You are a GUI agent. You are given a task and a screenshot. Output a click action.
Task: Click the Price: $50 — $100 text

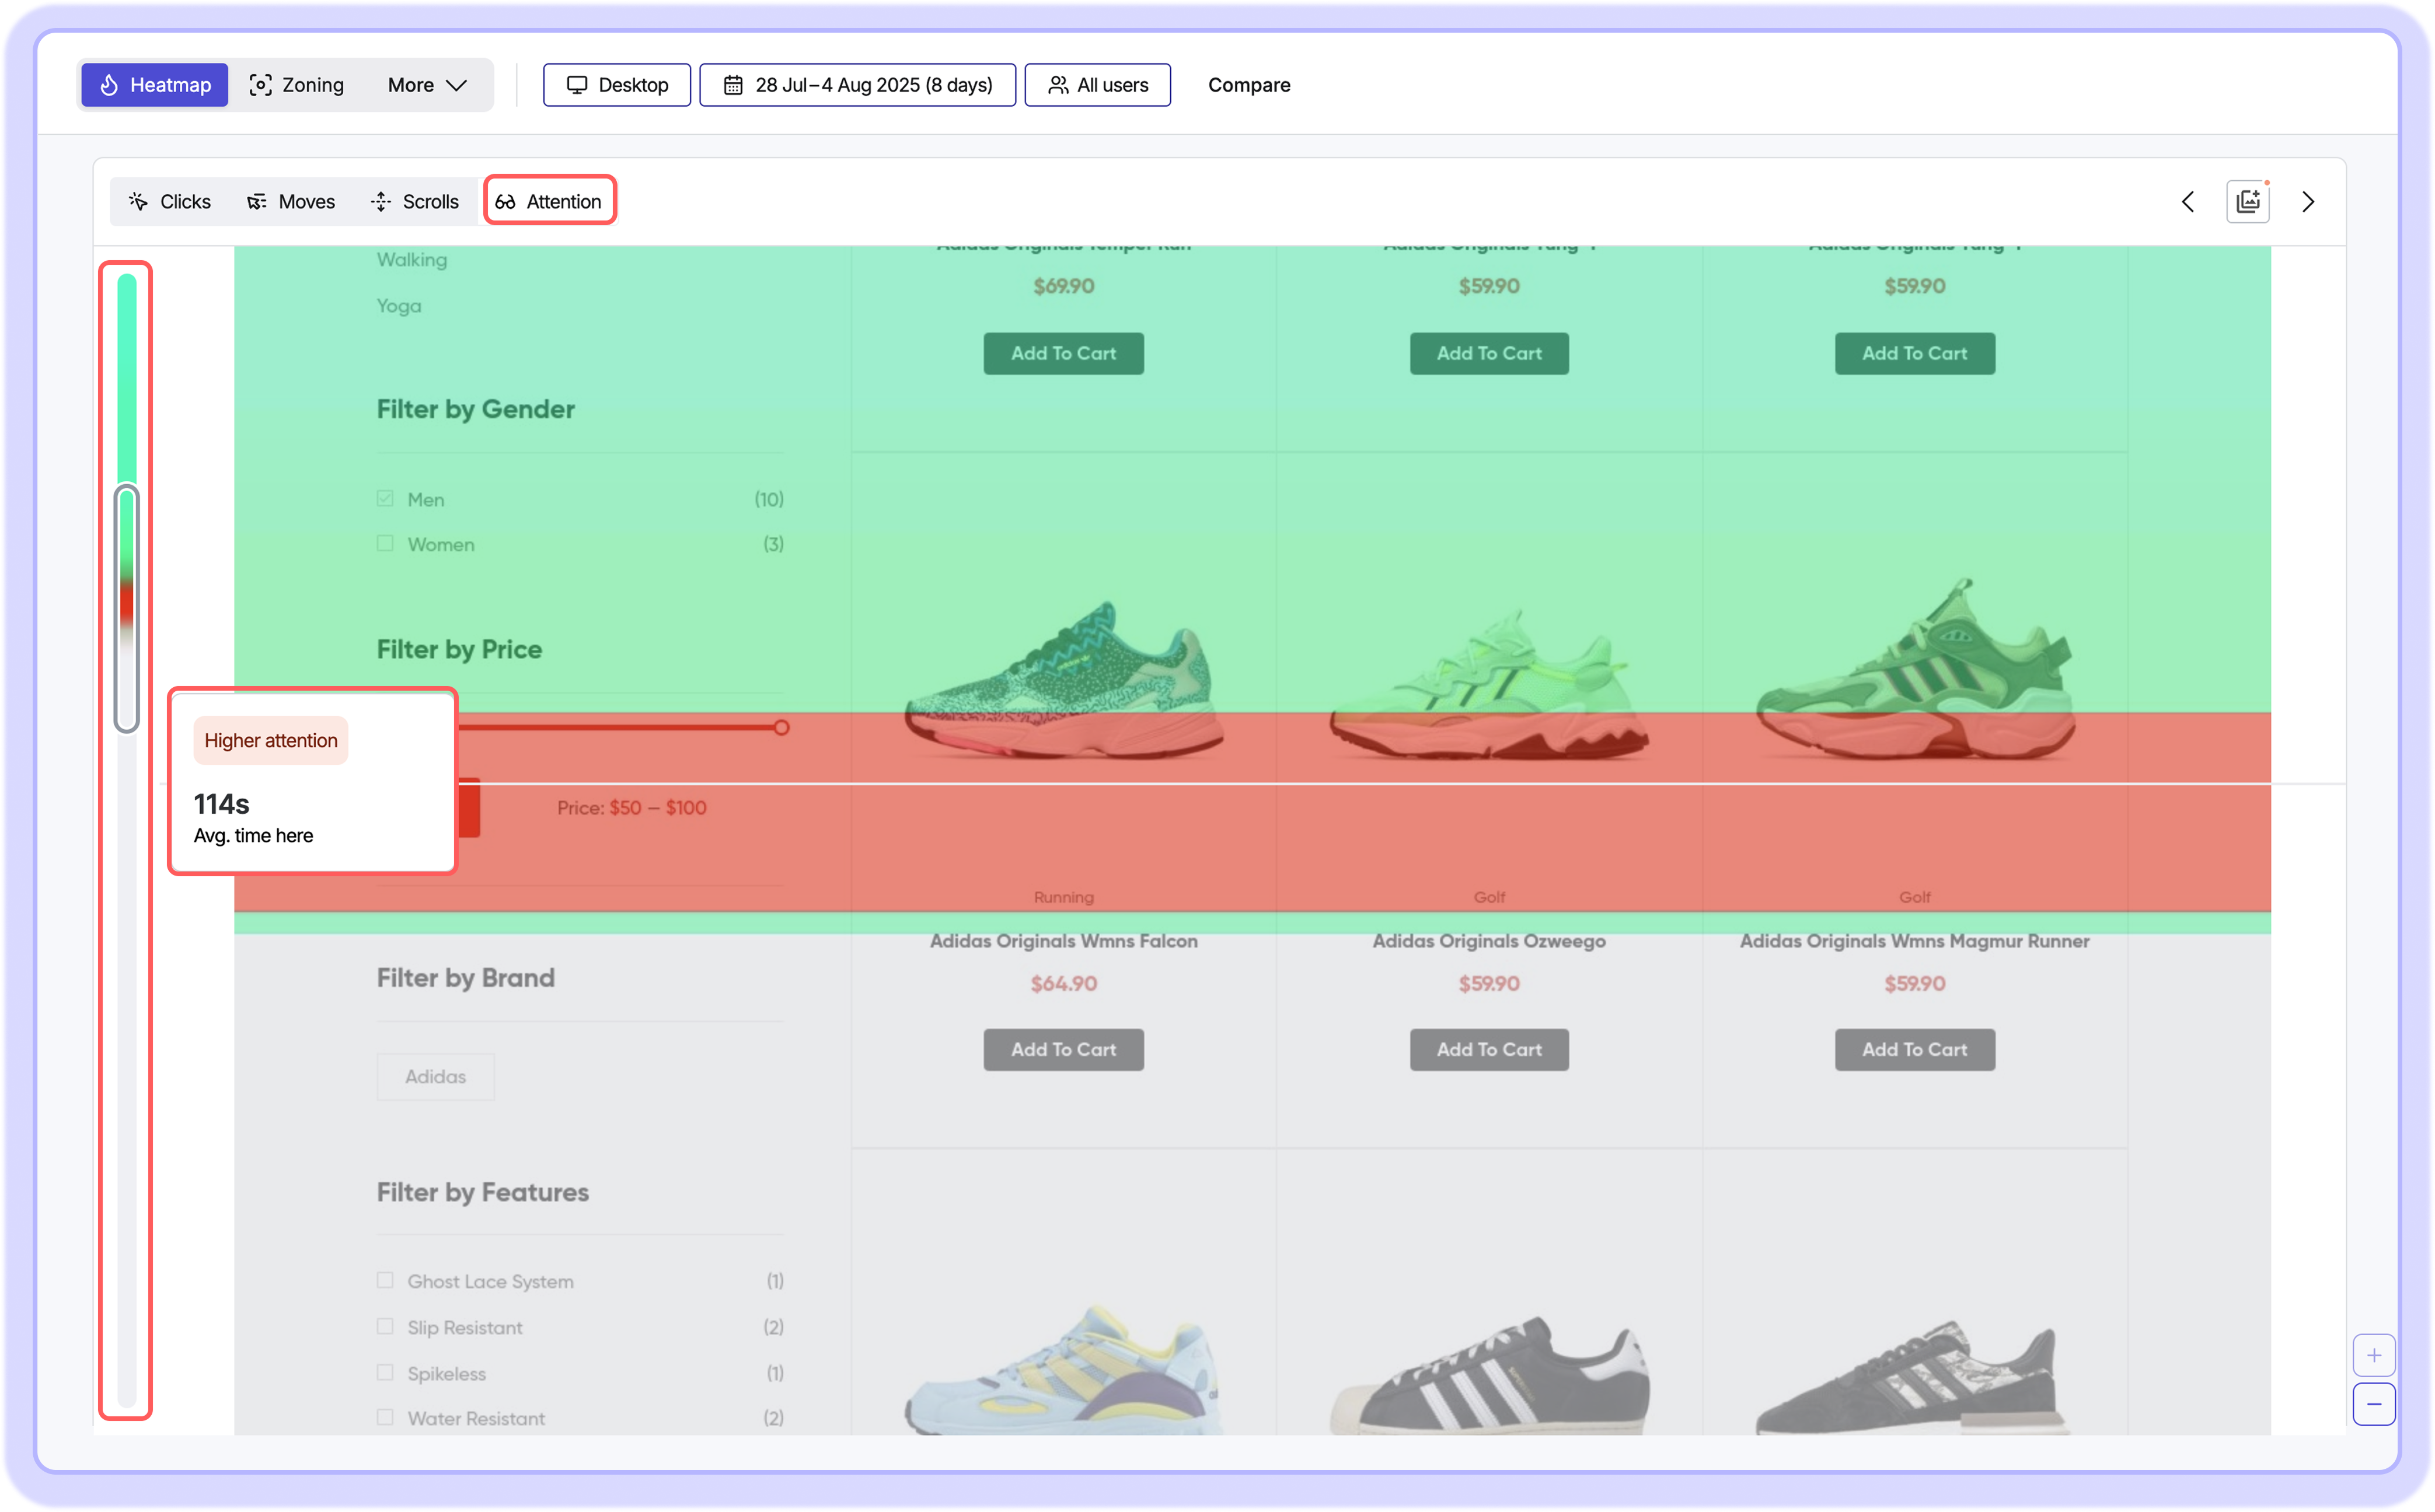pos(632,808)
